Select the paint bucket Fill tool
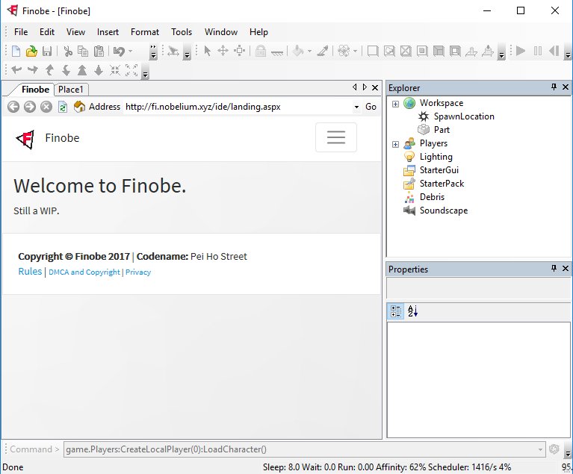This screenshot has height=474, width=573. click(298, 51)
